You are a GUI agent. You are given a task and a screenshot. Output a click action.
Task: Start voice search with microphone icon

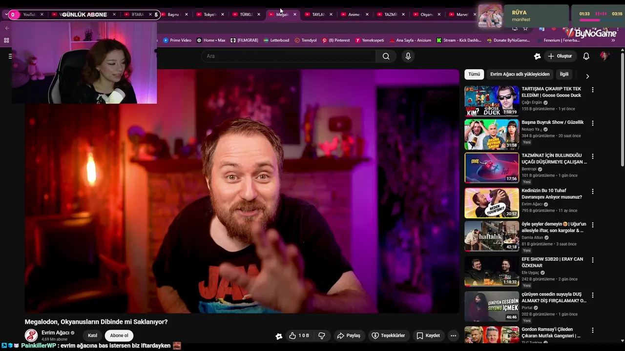coord(408,56)
